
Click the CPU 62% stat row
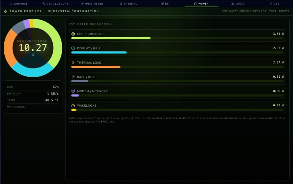[x=33, y=87]
